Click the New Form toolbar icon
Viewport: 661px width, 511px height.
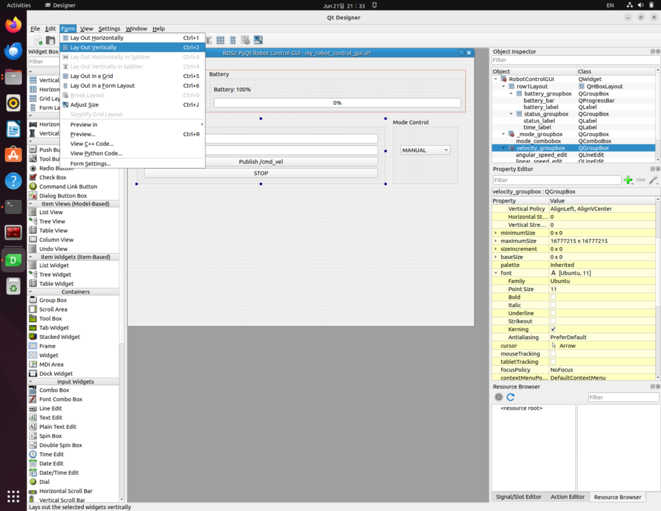[38, 40]
